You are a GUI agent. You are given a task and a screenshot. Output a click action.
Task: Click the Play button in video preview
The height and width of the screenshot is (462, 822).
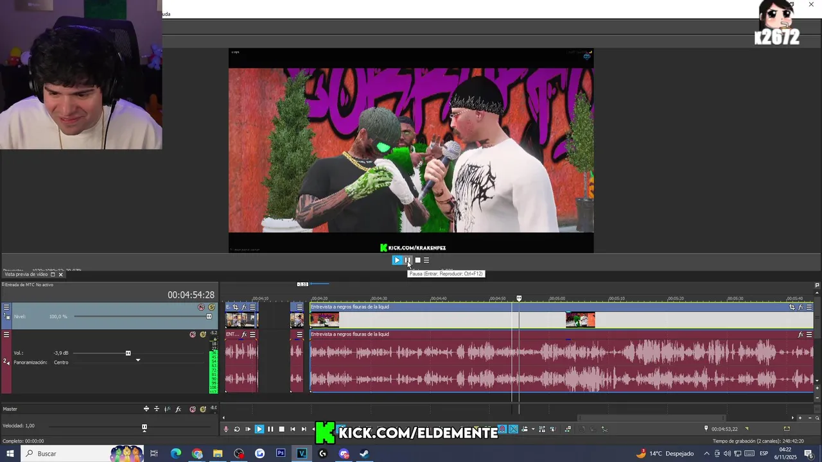point(397,260)
